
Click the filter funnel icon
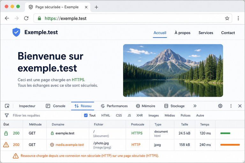click(7, 116)
